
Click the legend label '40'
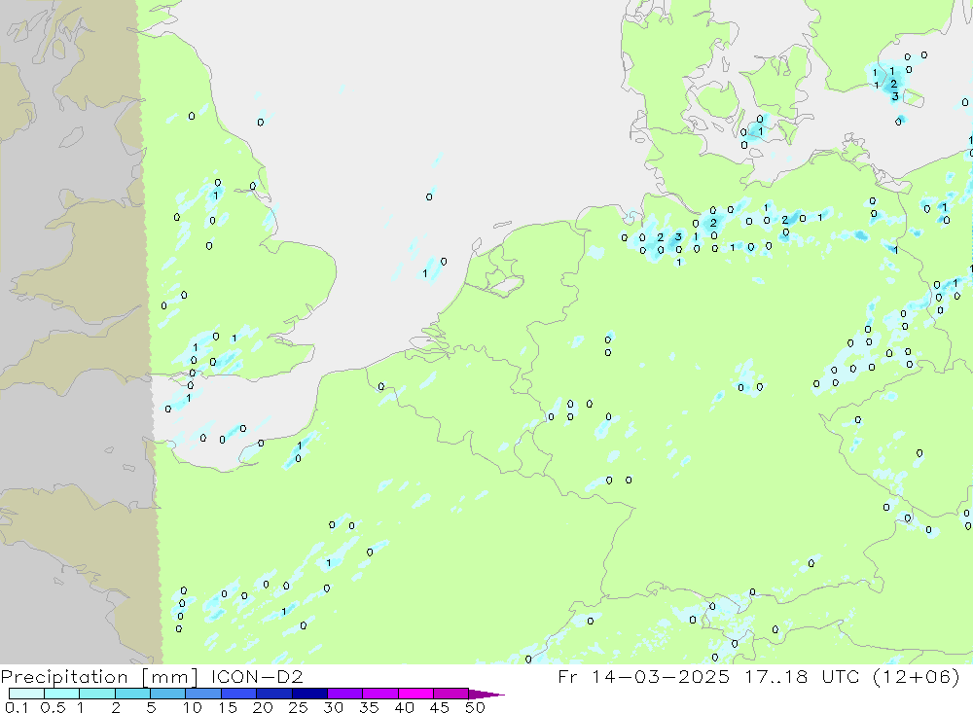click(x=405, y=707)
